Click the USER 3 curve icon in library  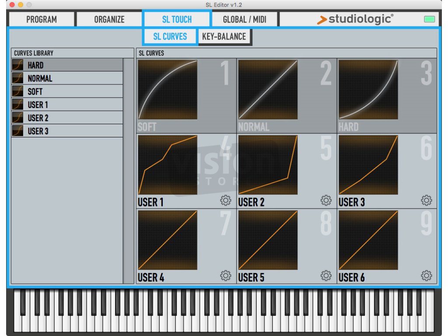[17, 130]
